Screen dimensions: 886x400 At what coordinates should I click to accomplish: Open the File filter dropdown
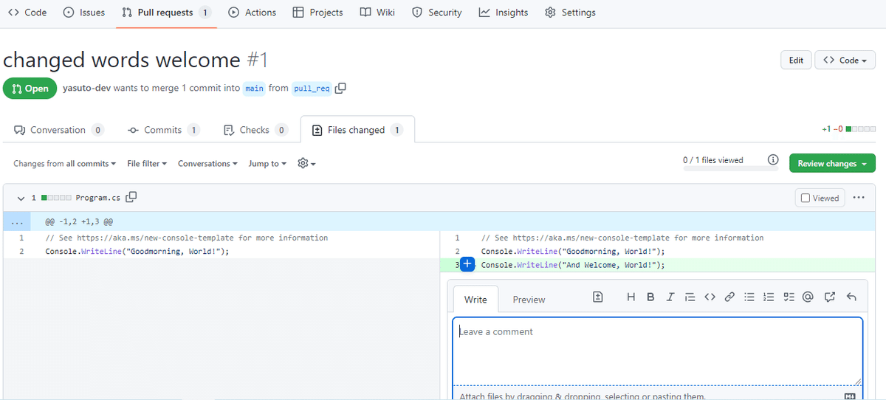[x=147, y=164]
